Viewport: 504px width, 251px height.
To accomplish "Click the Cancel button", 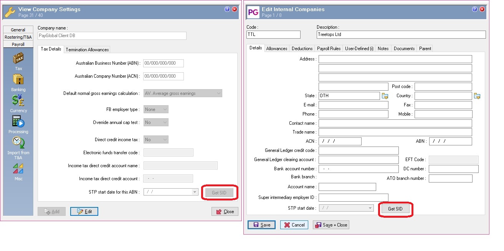I will coord(294,225).
